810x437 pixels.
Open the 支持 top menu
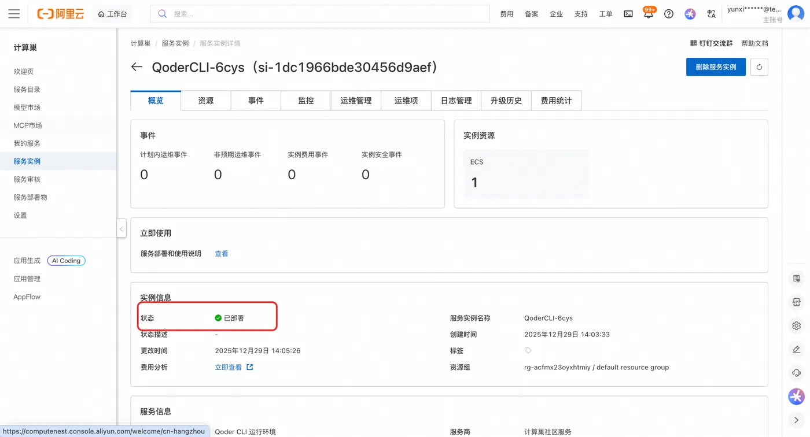(x=581, y=14)
